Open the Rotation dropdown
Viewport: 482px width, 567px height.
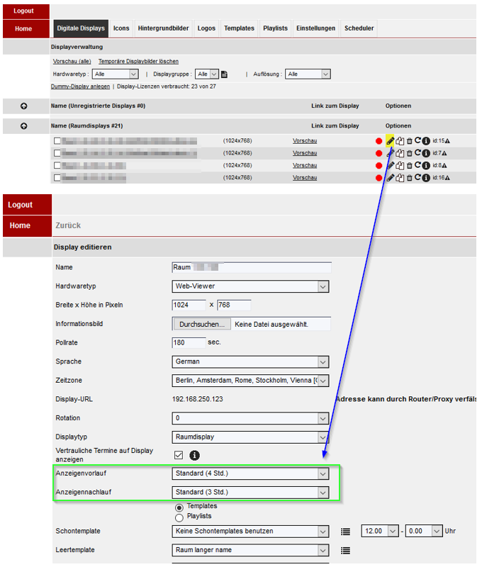click(251, 418)
